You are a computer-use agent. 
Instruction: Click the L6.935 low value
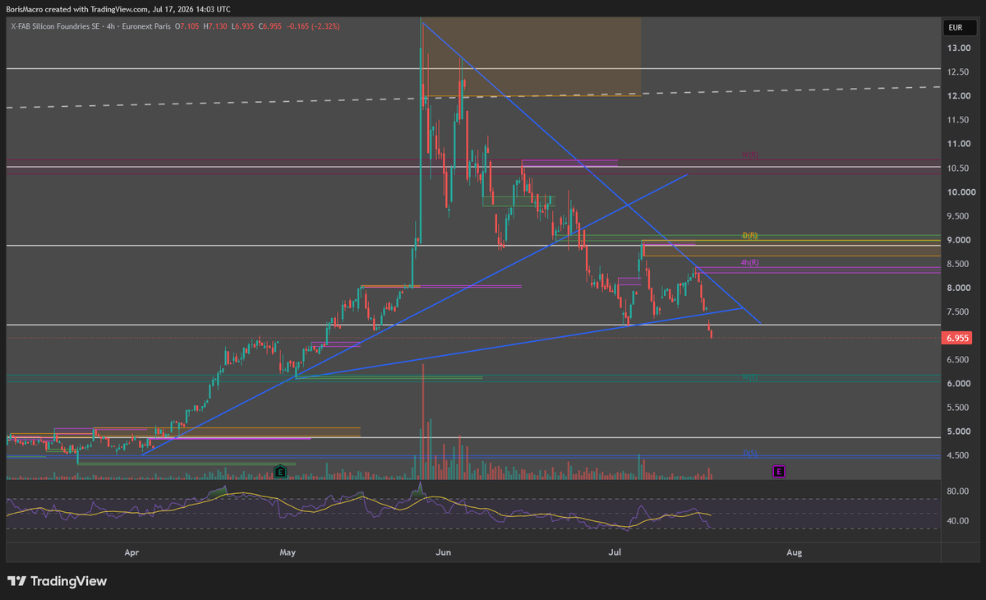point(243,26)
